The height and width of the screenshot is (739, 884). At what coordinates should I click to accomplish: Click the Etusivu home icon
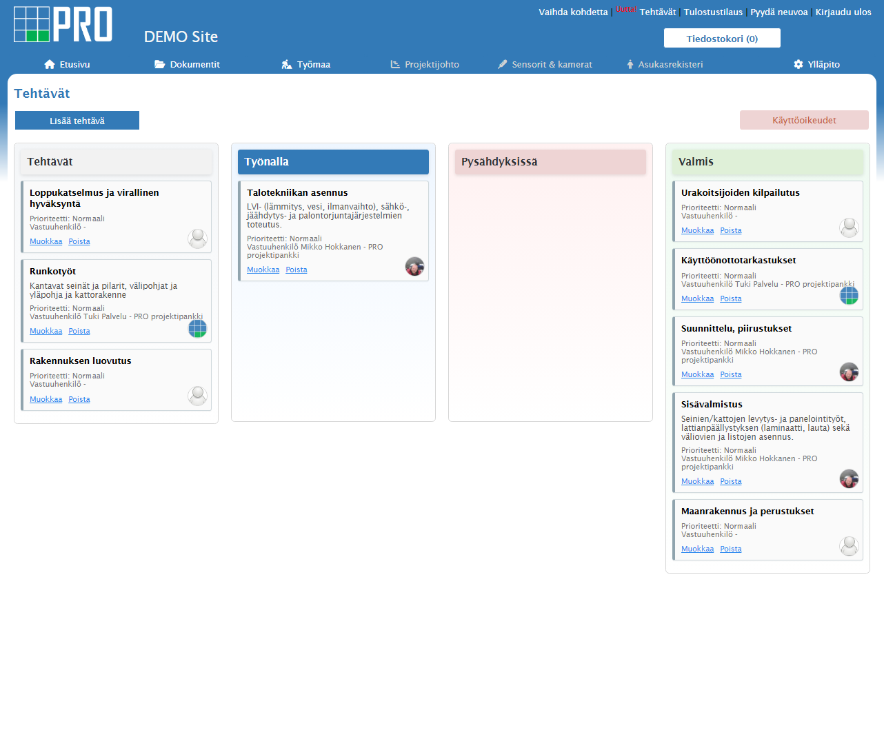[50, 64]
